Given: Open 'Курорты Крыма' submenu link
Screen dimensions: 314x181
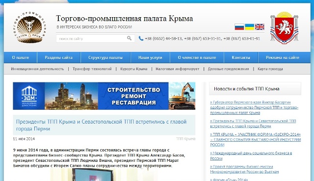Looking at the screenshot, I should pos(134,69).
